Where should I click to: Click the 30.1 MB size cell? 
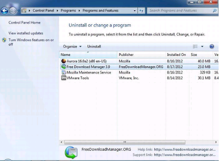coord(204,78)
